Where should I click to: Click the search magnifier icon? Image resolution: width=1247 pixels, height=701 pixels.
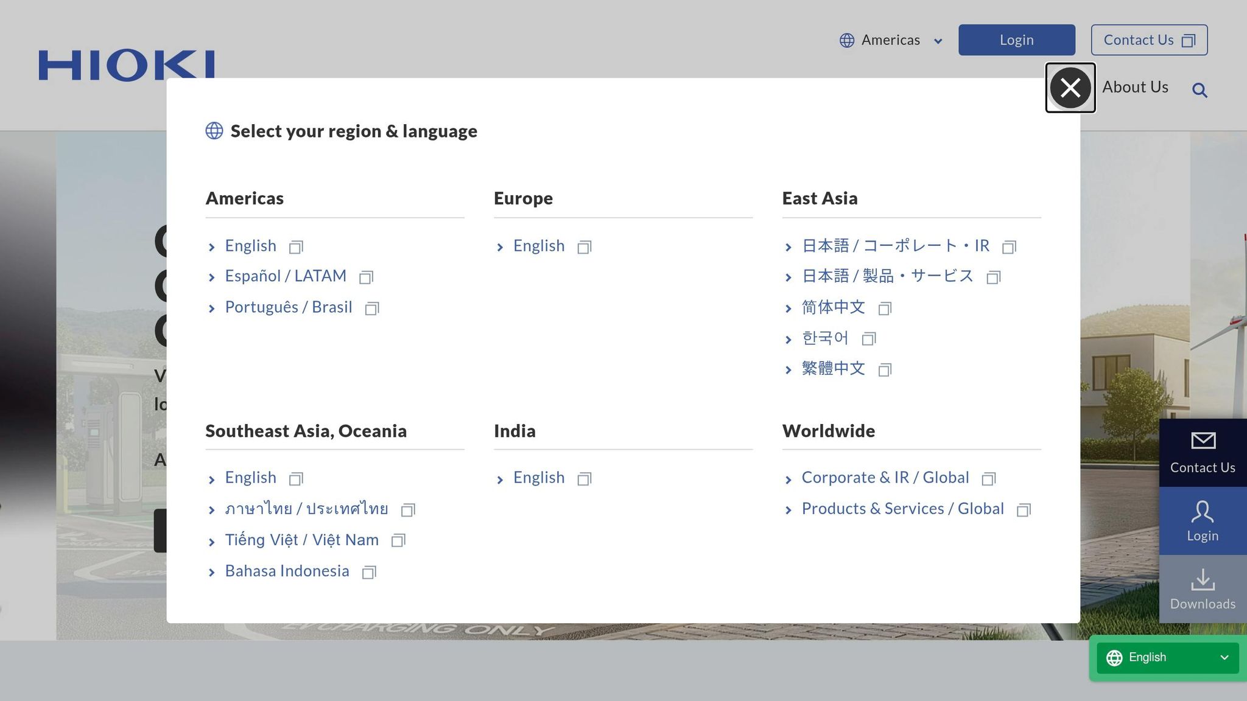click(x=1200, y=90)
